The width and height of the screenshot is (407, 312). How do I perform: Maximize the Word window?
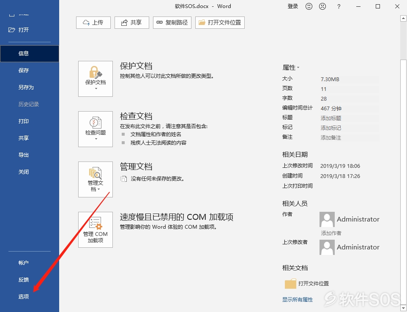(x=378, y=6)
